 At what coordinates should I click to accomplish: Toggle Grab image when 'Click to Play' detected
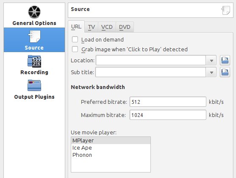pyautogui.click(x=75, y=49)
